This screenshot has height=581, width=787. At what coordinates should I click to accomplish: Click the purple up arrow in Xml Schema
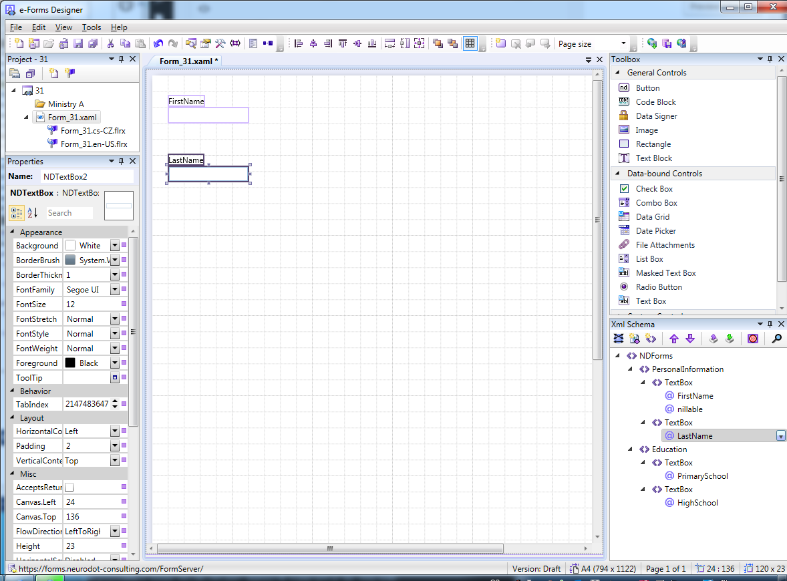(674, 339)
